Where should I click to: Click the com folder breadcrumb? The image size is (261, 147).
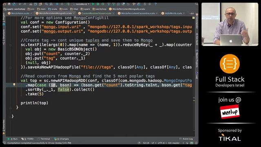tap(64, 9)
